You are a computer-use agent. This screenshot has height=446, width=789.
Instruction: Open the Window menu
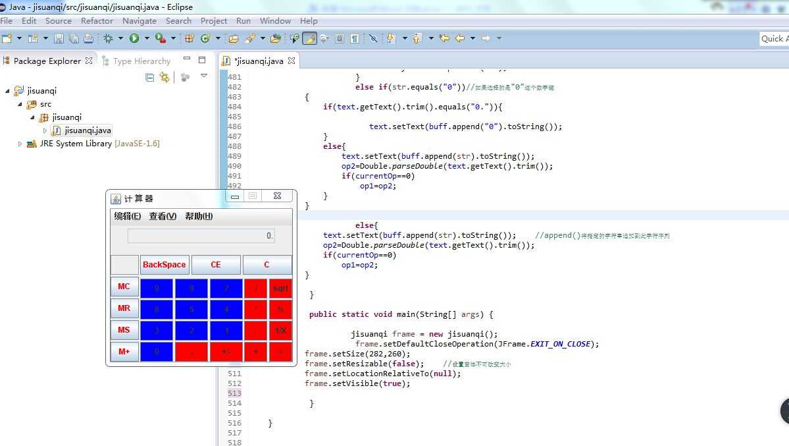point(275,20)
